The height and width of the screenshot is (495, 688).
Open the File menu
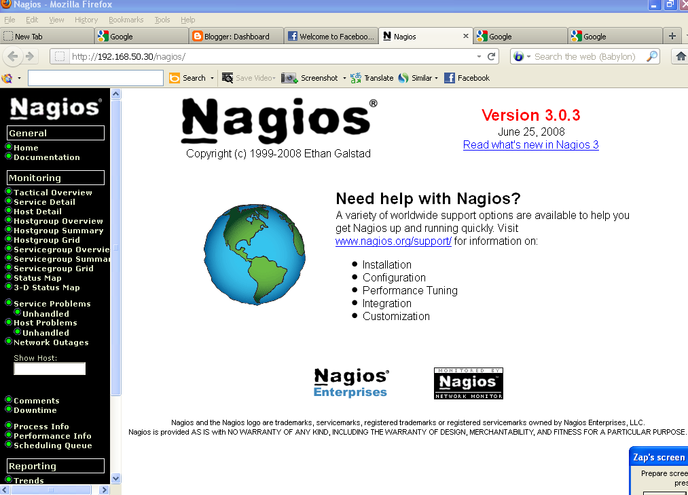pos(10,20)
